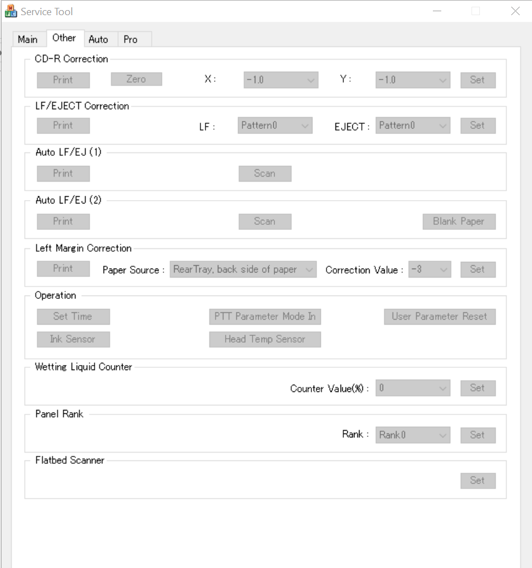The width and height of the screenshot is (532, 568).
Task: Click Set in Flatbed Scanner section
Action: point(478,481)
